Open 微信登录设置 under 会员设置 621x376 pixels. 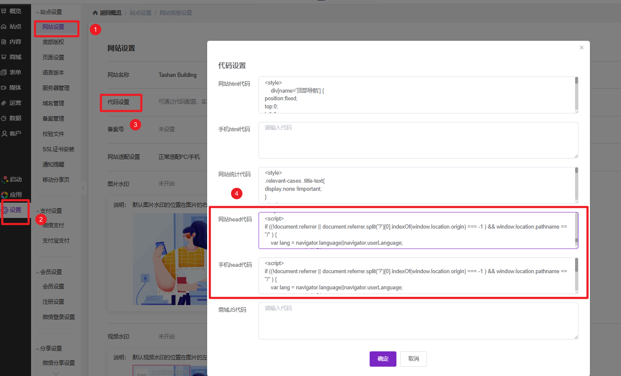[x=58, y=317]
